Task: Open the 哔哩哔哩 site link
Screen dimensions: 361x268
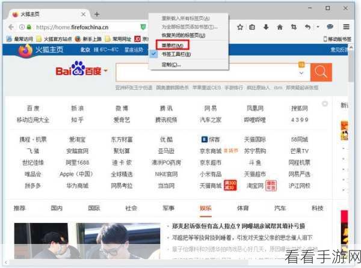Action: pos(255,120)
